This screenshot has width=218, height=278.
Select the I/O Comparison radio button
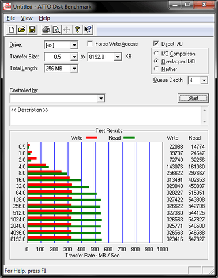(156, 53)
